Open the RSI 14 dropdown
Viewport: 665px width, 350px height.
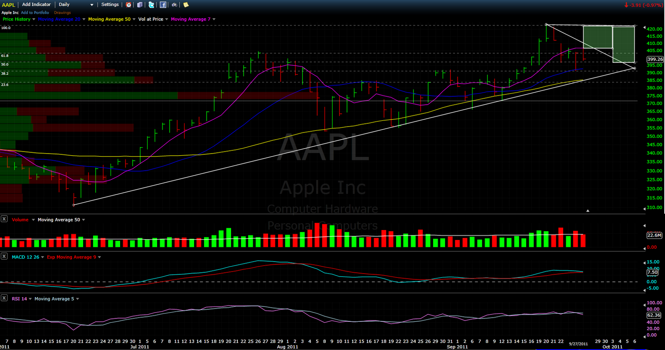click(30, 299)
